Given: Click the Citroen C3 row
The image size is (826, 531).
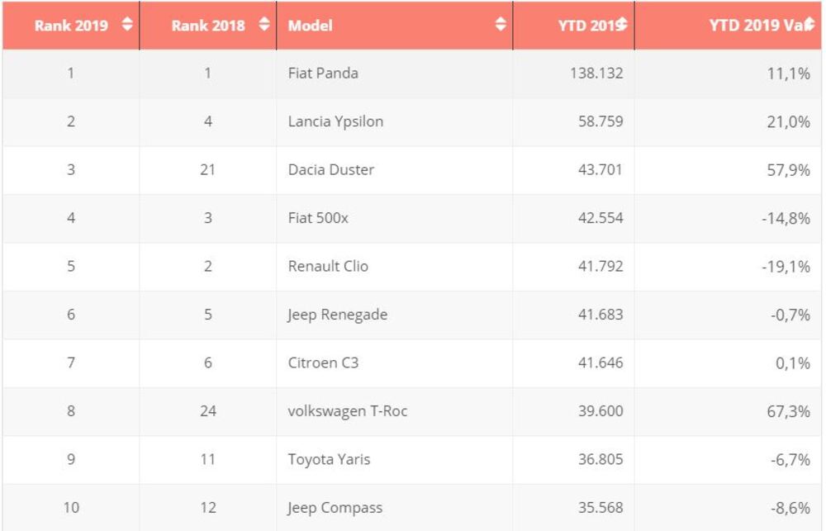Looking at the screenshot, I should click(323, 363).
